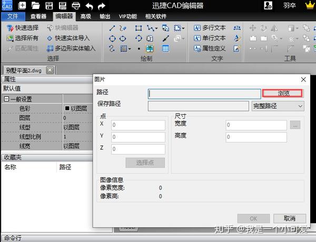Click the 浏览 browse button
This screenshot has width=316, height=242.
pos(283,93)
